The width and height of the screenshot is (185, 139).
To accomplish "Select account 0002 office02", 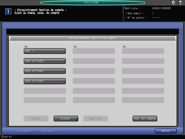I will pyautogui.click(x=45, y=61).
